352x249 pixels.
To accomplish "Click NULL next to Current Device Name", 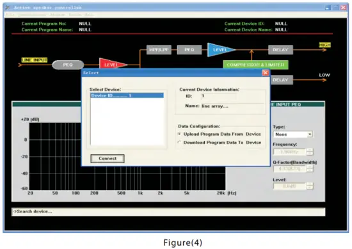I will 281,29.
